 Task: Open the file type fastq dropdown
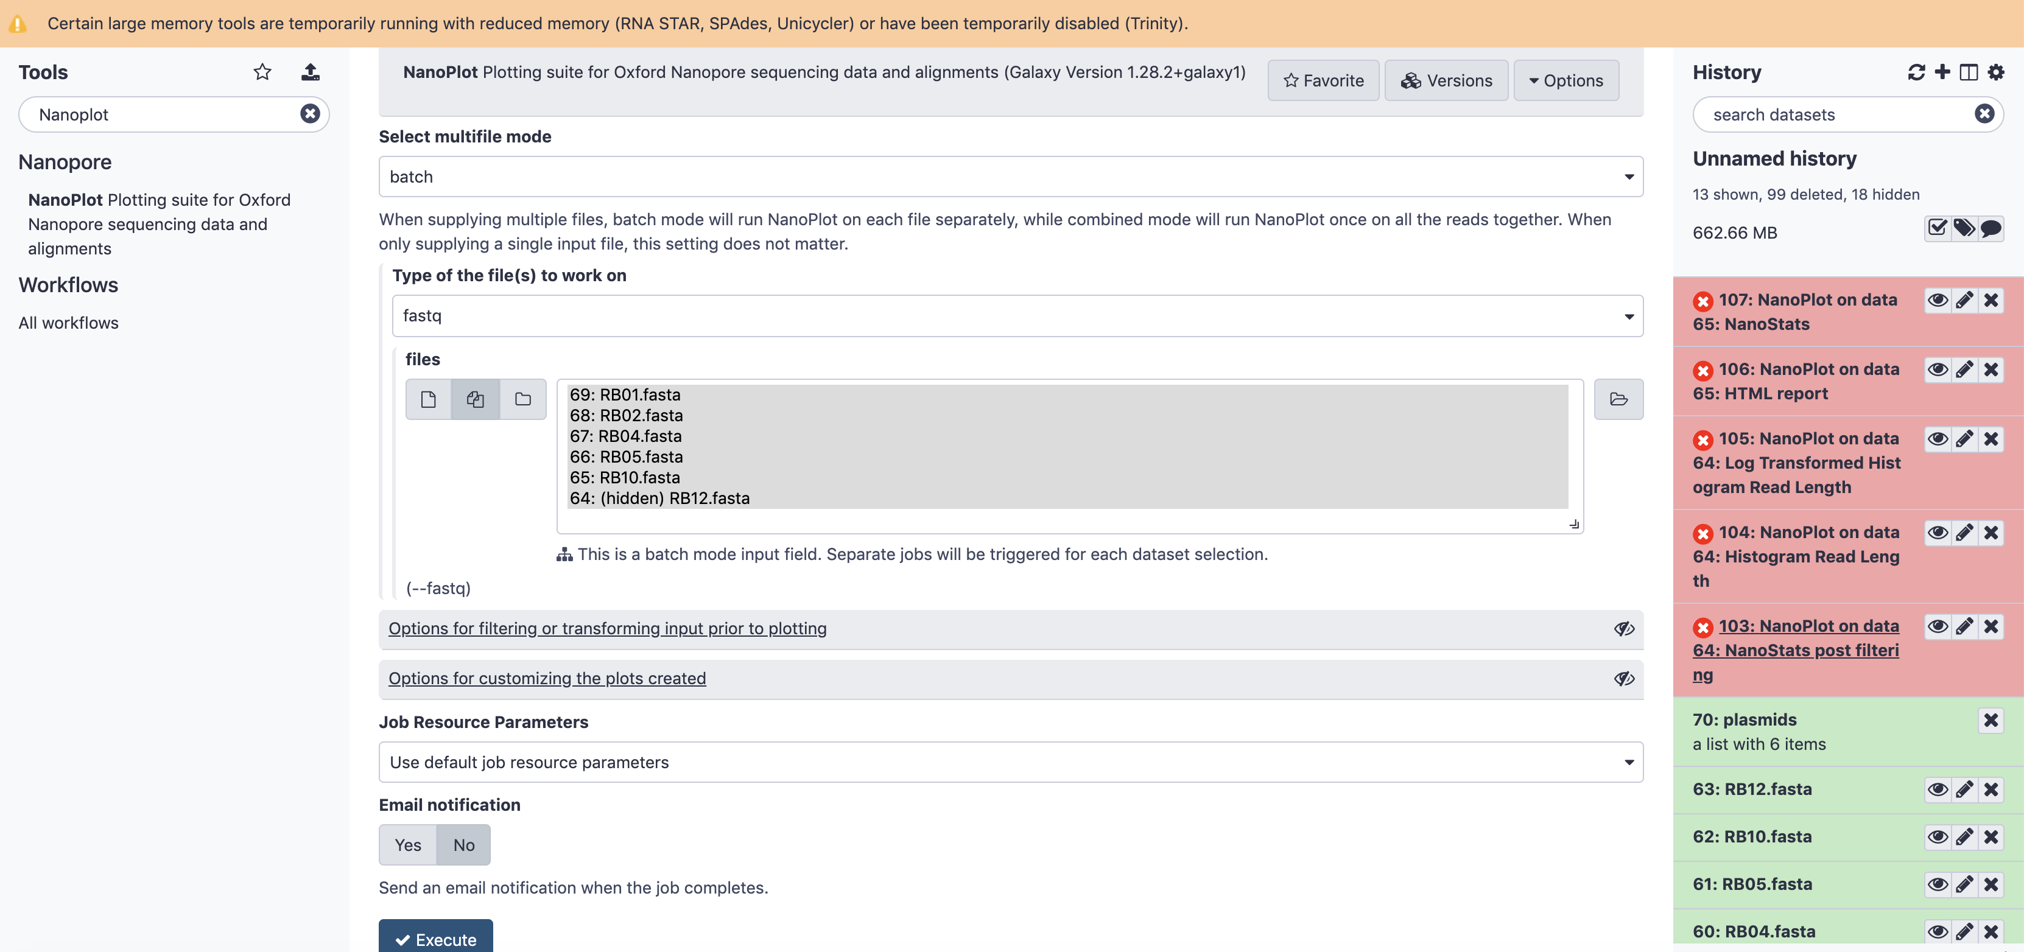pyautogui.click(x=1017, y=316)
